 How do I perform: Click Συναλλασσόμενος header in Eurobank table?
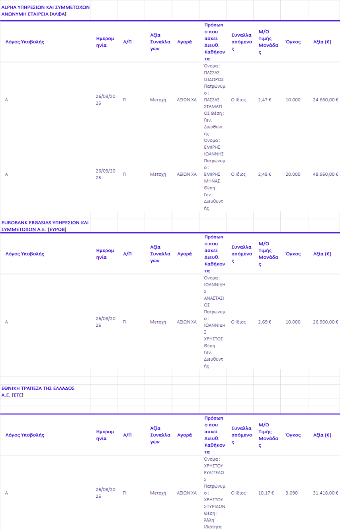point(242,254)
